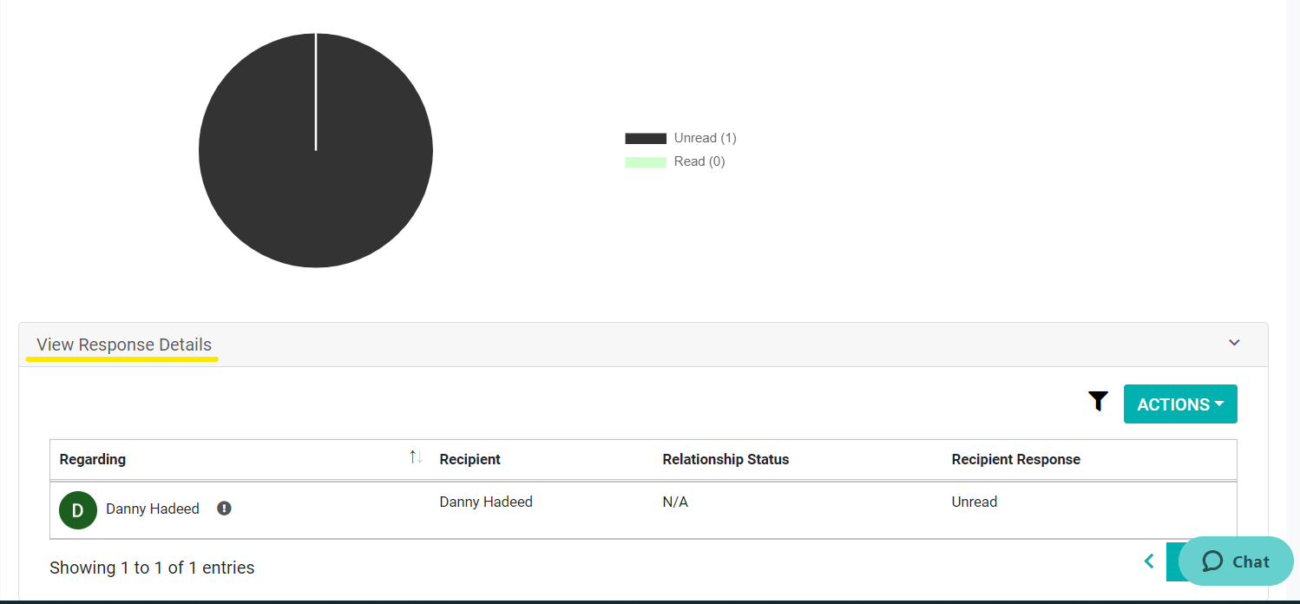Toggle the Read green legend swatch
Screen dimensions: 1300x604
[645, 162]
